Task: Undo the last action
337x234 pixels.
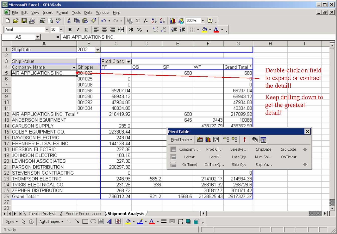Action: tap(104, 21)
